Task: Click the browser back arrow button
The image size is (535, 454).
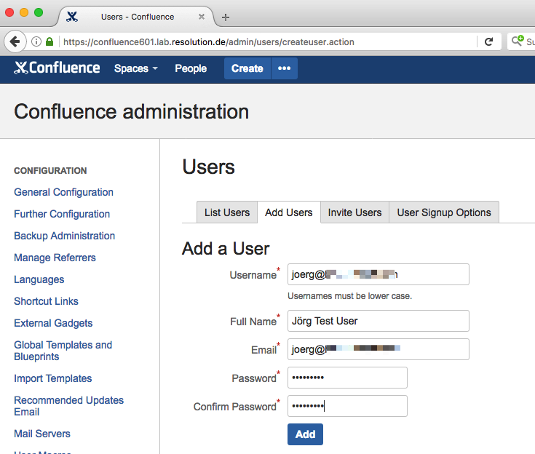Action: [15, 41]
